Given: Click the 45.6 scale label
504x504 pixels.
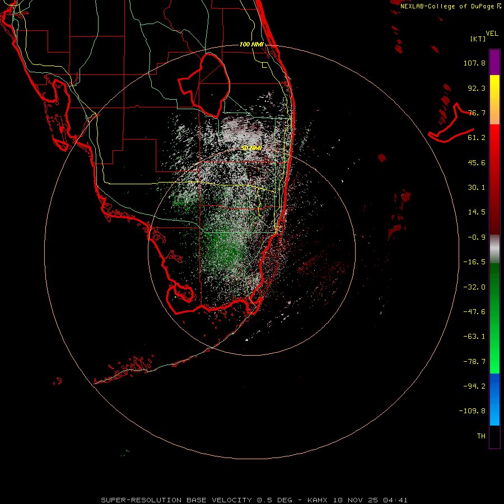Looking at the screenshot, I should coord(477,162).
